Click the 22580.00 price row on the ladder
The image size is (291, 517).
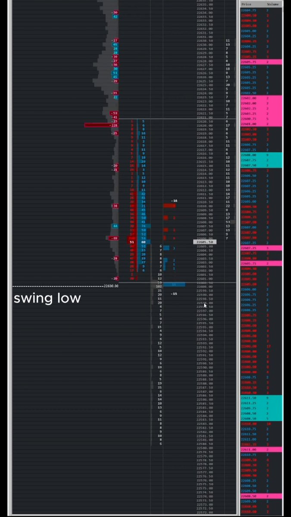pyautogui.click(x=205, y=448)
